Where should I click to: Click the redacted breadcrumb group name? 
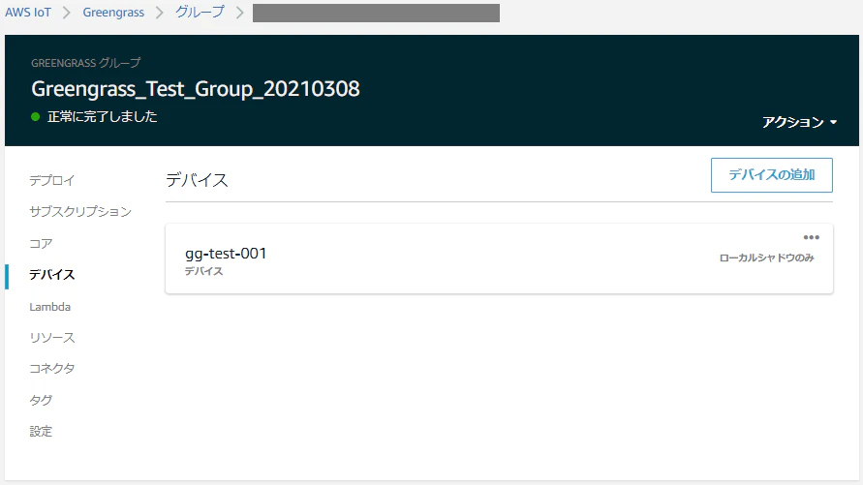376,13
